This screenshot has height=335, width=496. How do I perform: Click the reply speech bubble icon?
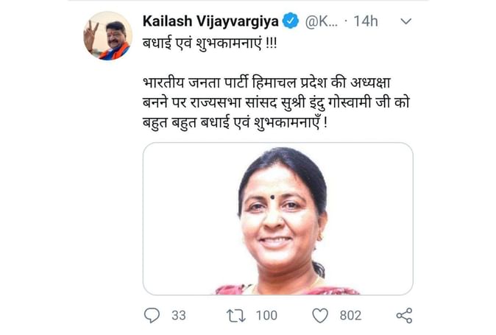[x=152, y=315]
